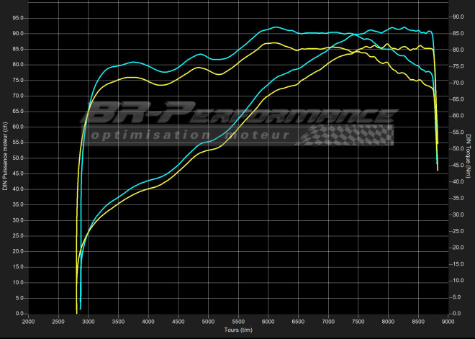Click the 75.0 tick on the left axis

(17, 80)
